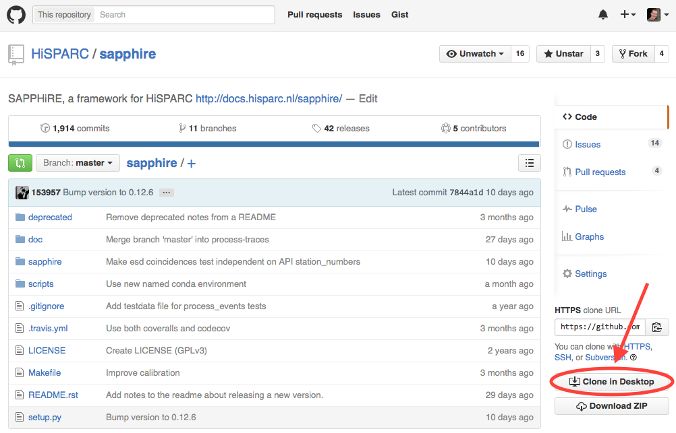Open latest commit 7844a1d

(x=466, y=193)
